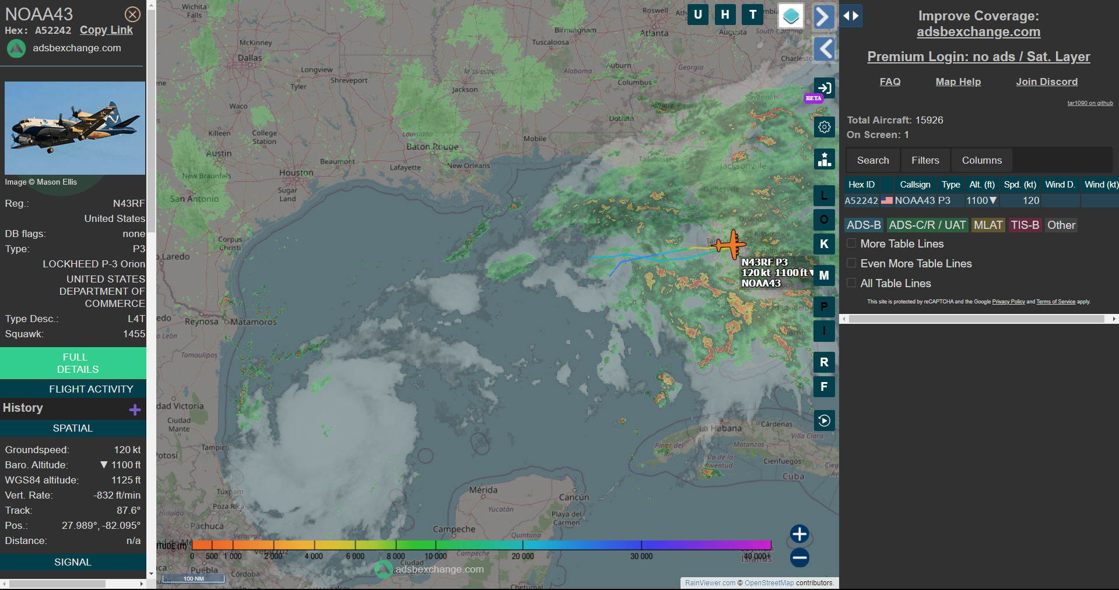Click the NOAA P-3 aircraft photo
This screenshot has width=1119, height=590.
tap(75, 128)
